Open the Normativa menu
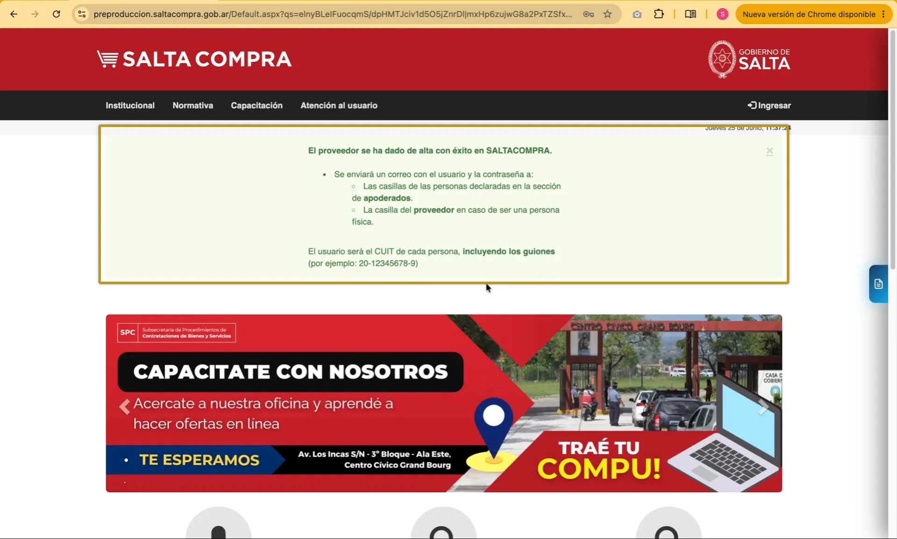Image resolution: width=897 pixels, height=539 pixels. [192, 106]
